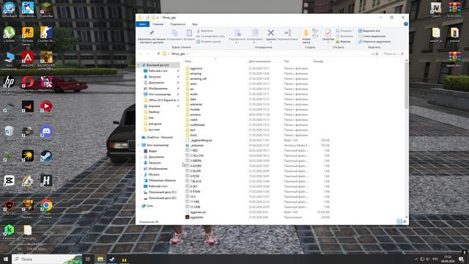This screenshot has height=264, width=469.
Task: Click Изменить in the ribbon Open group
Action: click(344, 36)
